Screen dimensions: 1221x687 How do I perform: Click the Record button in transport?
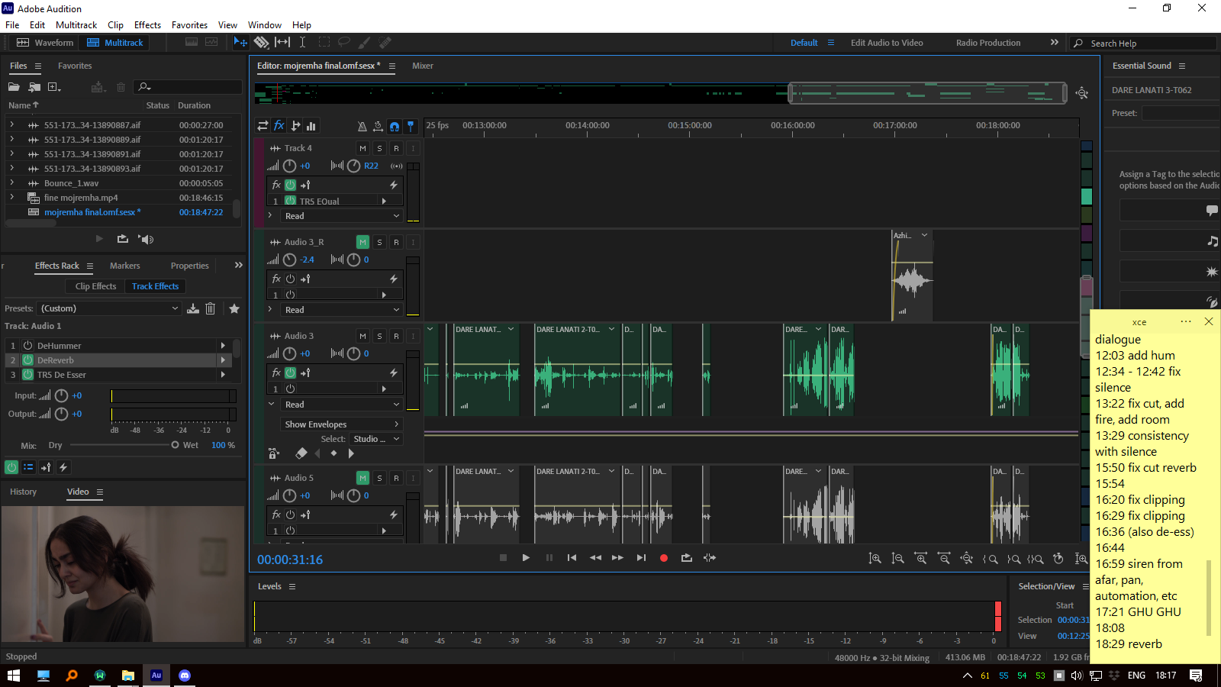pos(664,558)
